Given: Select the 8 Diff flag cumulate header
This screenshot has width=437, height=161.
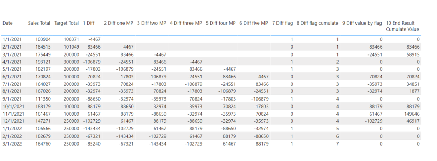Looking at the screenshot, I should (317, 23).
